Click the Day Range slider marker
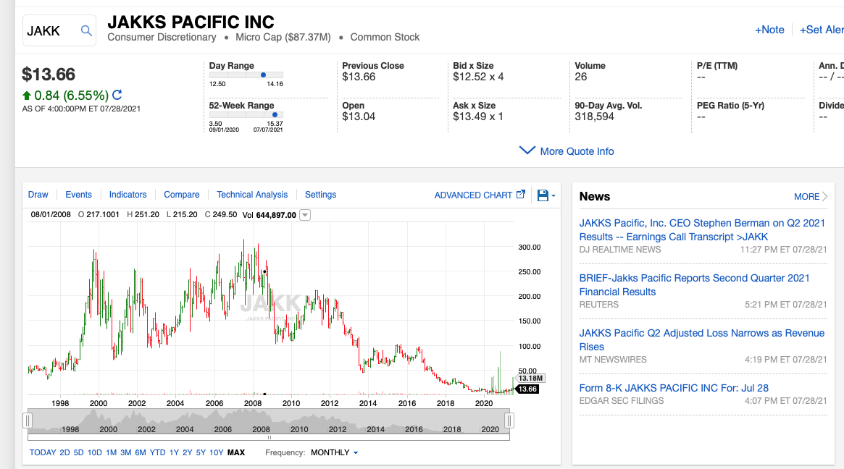Image resolution: width=844 pixels, height=469 pixels. pyautogui.click(x=262, y=73)
